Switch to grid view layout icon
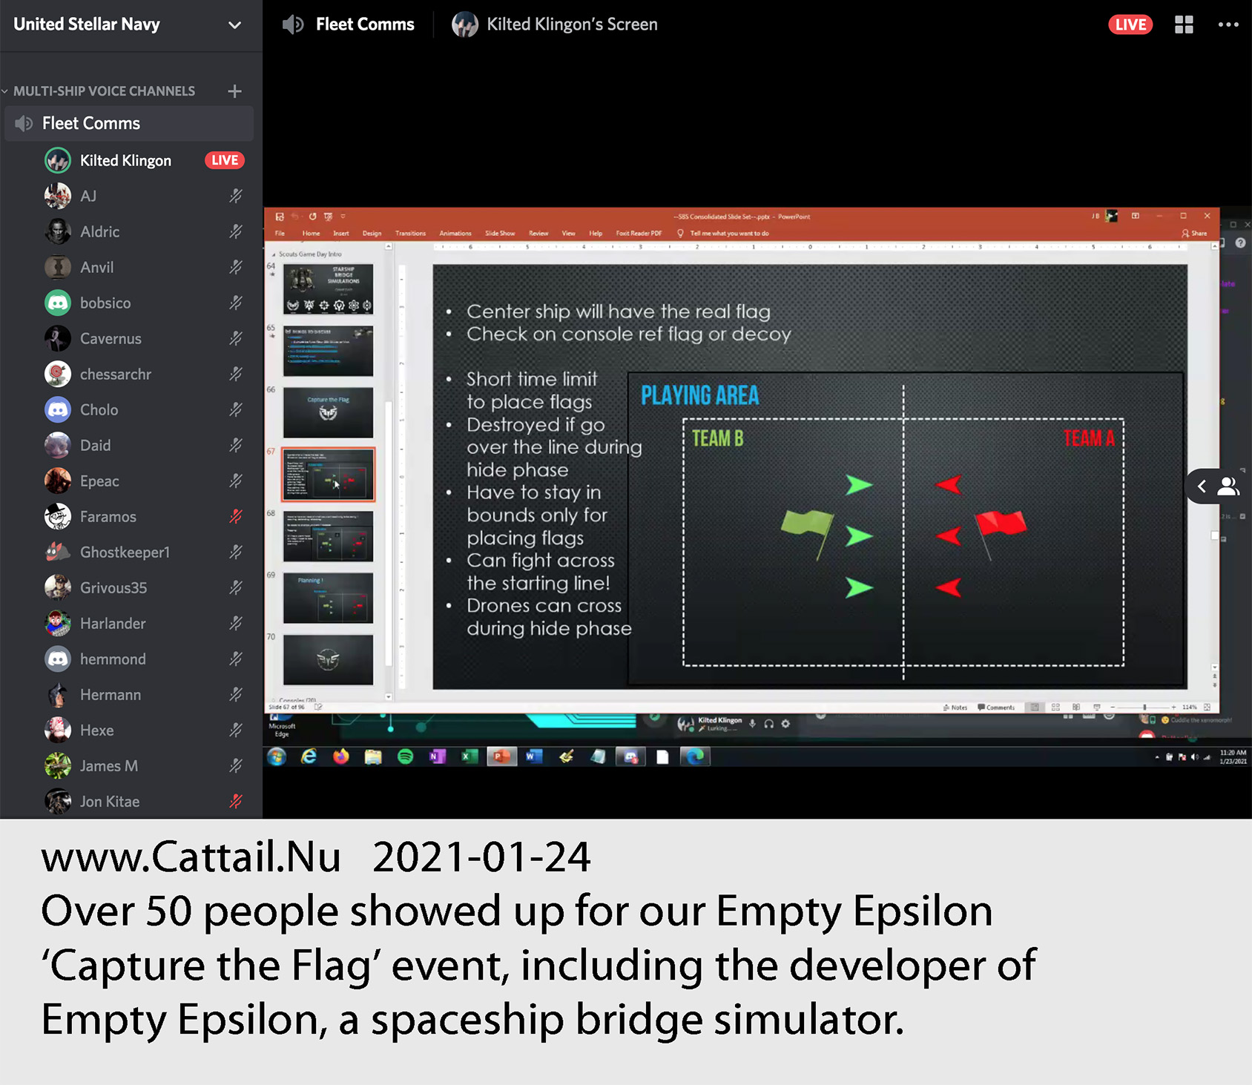The height and width of the screenshot is (1085, 1252). 1184,24
